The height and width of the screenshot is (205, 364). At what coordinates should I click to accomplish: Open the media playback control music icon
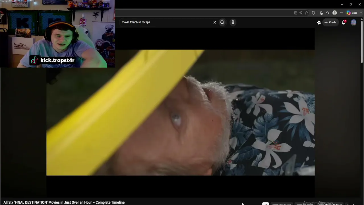tap(321, 13)
